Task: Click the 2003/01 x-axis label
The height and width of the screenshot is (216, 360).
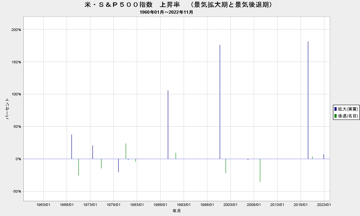Action: 230,204
